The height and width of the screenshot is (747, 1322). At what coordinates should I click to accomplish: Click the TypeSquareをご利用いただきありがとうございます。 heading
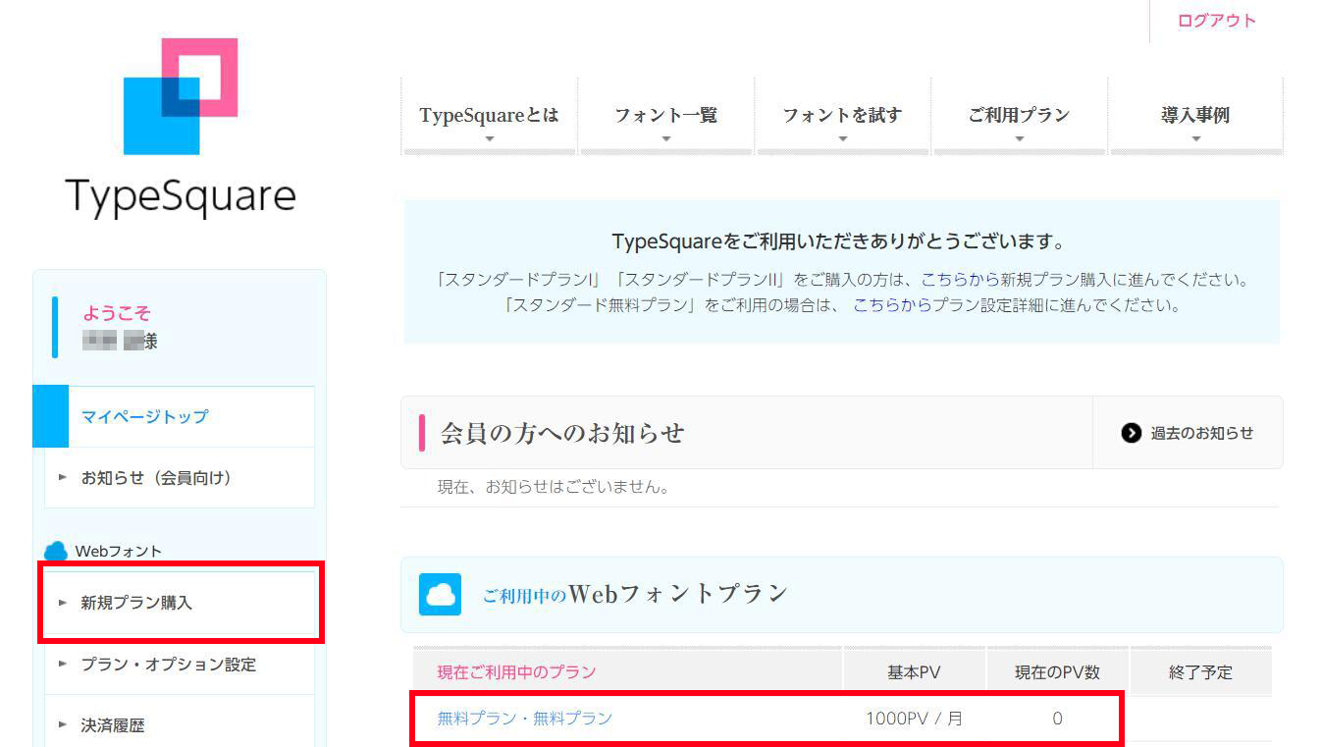coord(838,241)
